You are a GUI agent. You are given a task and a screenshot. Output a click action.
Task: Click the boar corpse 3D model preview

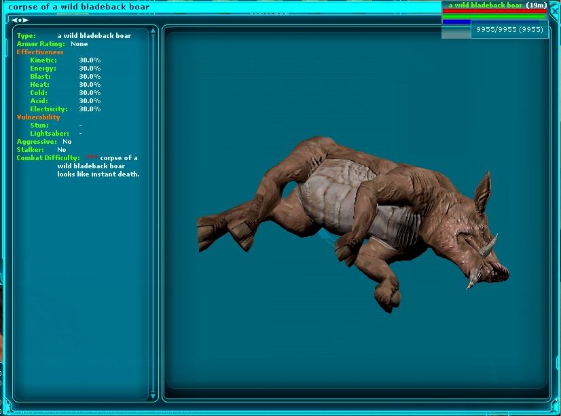click(x=353, y=224)
